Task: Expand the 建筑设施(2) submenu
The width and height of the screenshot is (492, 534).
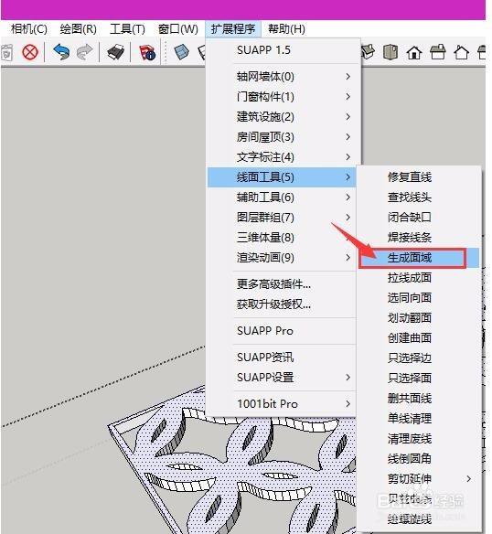Action: point(283,117)
